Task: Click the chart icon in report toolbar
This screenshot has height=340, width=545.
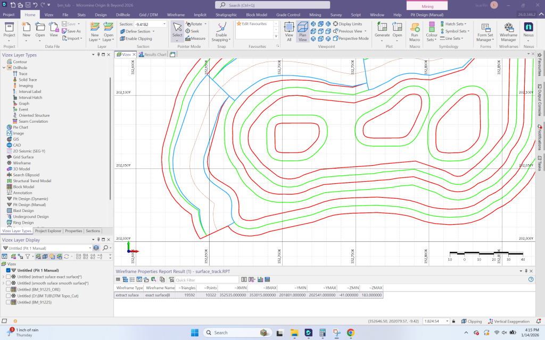Action: pyautogui.click(x=260, y=279)
